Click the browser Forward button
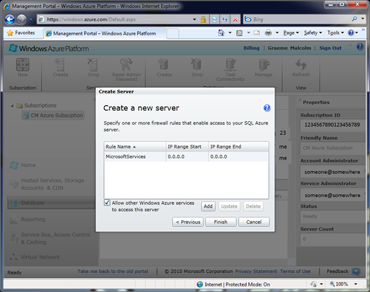Screen dimensions: 370x292 point(22,19)
